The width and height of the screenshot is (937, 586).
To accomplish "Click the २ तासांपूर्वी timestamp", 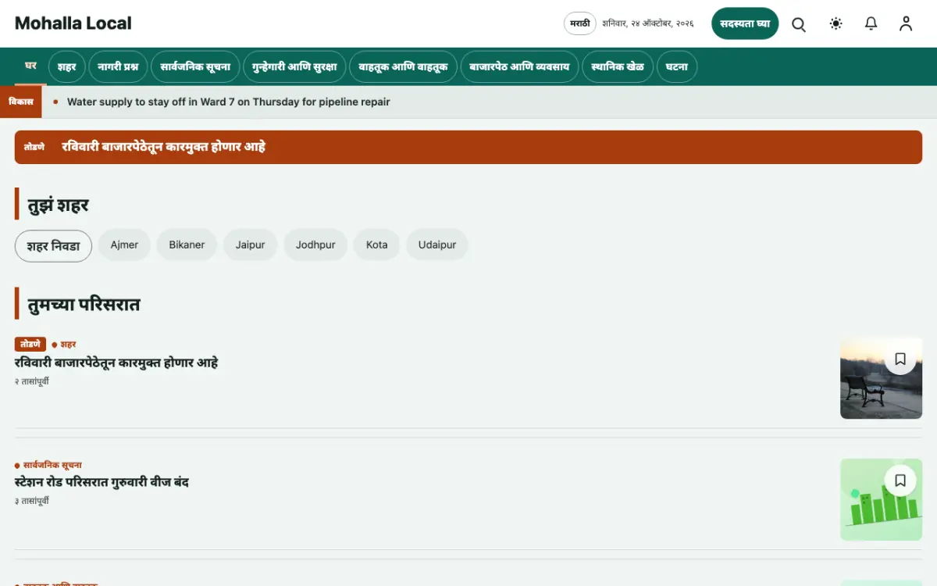I will tap(32, 381).
